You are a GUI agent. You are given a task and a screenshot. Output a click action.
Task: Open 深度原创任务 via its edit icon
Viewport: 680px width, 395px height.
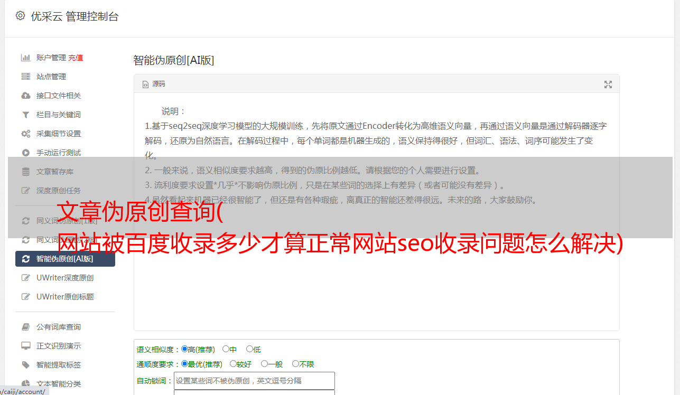tap(25, 191)
